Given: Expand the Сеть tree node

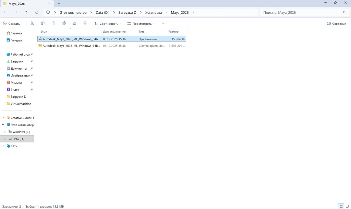Looking at the screenshot, I should [3, 146].
